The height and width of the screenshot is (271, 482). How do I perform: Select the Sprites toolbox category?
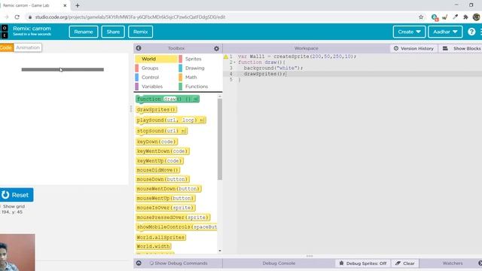(x=200, y=59)
